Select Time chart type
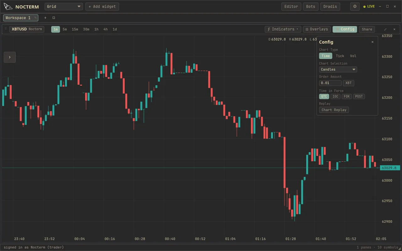Screen dimensions: 402x251 click(326, 56)
